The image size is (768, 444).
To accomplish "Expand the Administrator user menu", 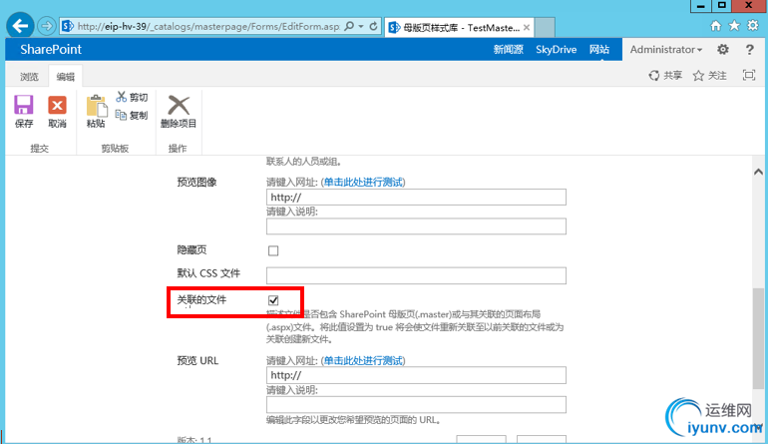I will [665, 50].
